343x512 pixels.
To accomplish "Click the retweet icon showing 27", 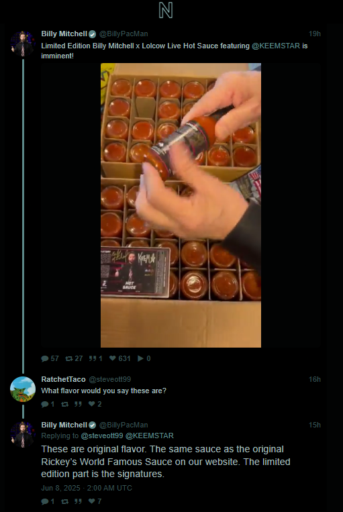I will coord(68,358).
